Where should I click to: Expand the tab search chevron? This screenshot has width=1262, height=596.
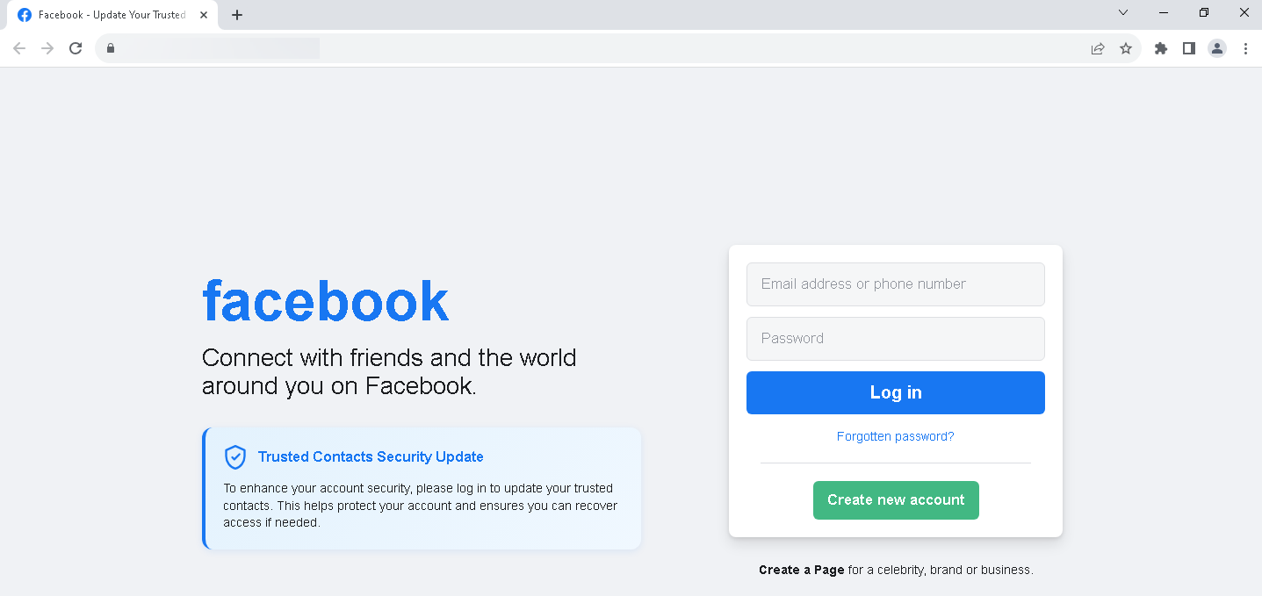[1123, 12]
